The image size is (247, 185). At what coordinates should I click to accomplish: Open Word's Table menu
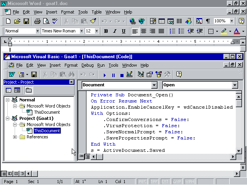pyautogui.click(x=96, y=12)
